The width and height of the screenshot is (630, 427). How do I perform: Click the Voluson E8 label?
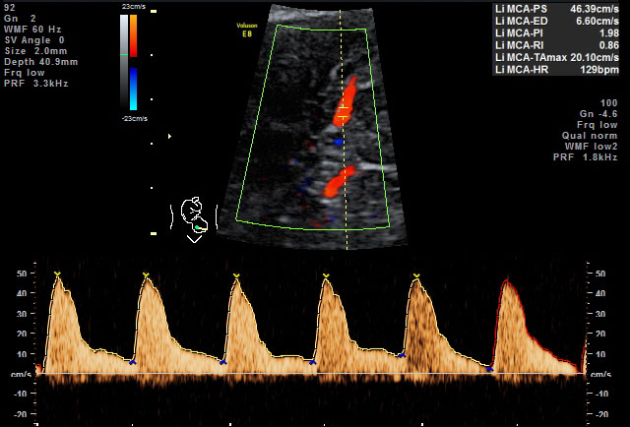click(x=247, y=30)
